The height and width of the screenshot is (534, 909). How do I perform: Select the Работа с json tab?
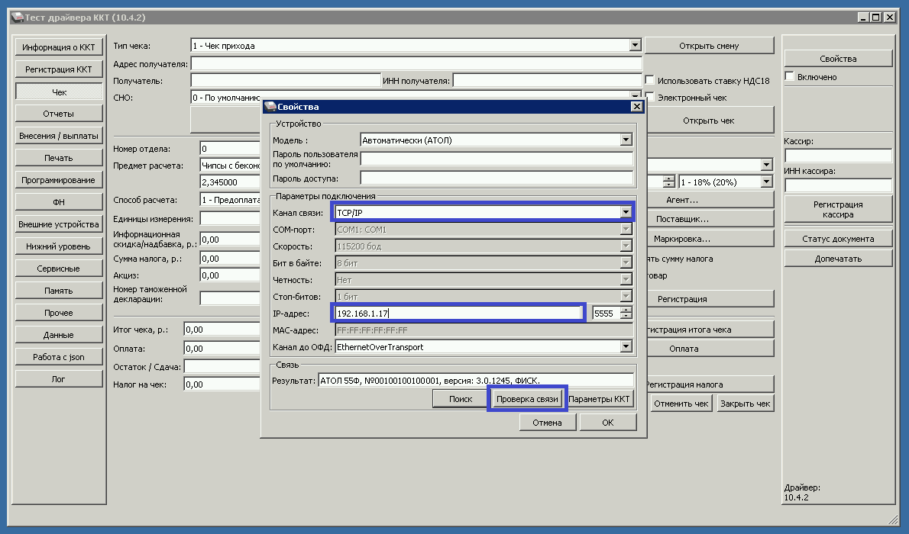[59, 357]
